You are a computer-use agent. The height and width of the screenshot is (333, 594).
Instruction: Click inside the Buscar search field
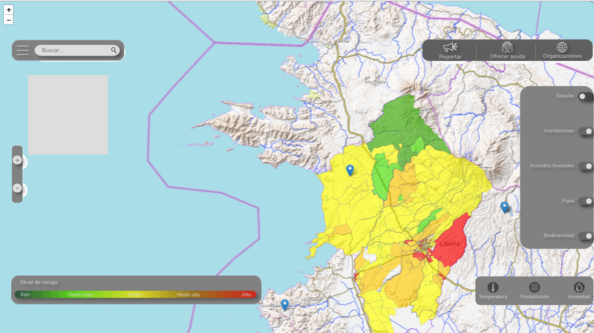pos(73,50)
